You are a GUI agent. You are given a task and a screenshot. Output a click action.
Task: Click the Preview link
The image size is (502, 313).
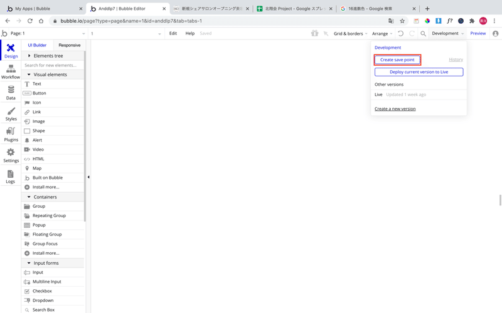click(x=478, y=33)
